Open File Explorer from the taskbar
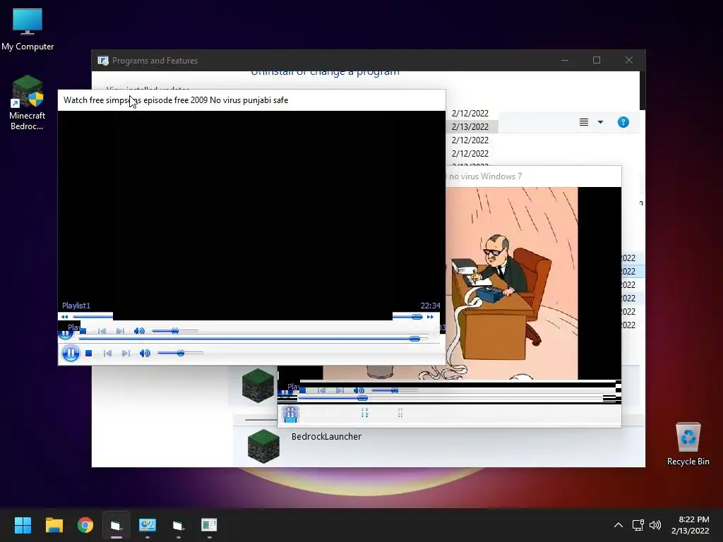The height and width of the screenshot is (542, 723). click(x=54, y=525)
